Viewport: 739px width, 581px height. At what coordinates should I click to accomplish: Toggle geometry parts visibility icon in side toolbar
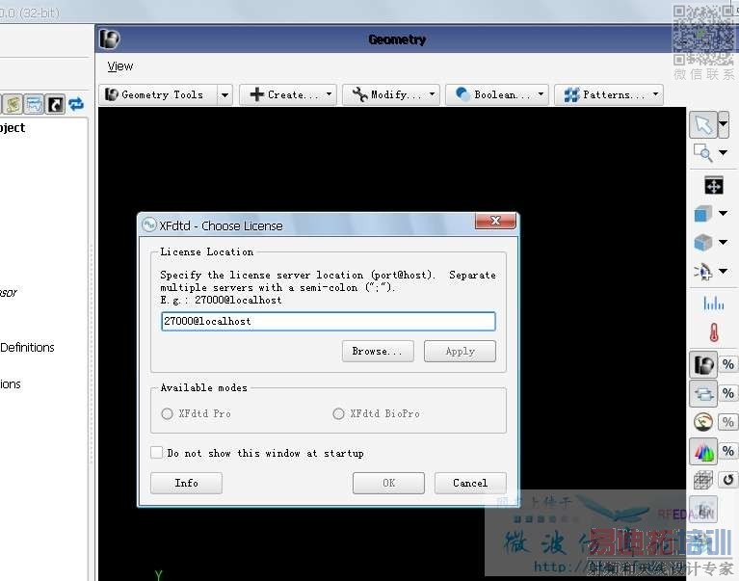(x=703, y=364)
